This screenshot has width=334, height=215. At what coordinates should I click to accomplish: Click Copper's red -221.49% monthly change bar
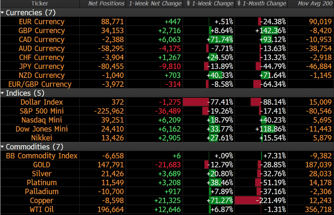point(248,200)
